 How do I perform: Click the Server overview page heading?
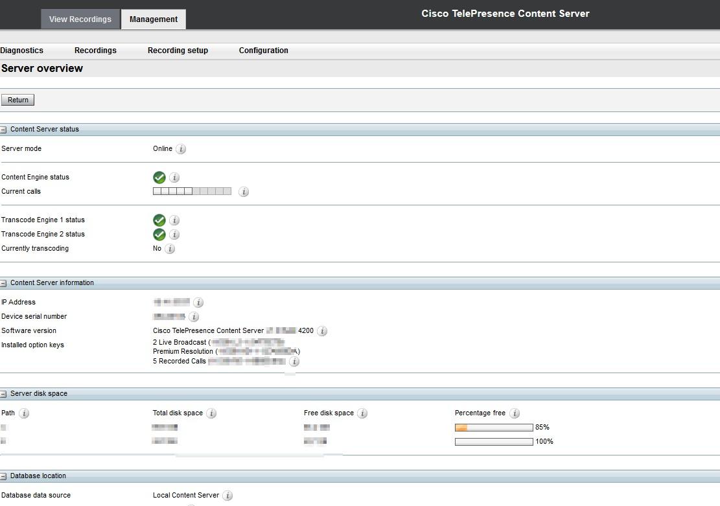[41, 69]
